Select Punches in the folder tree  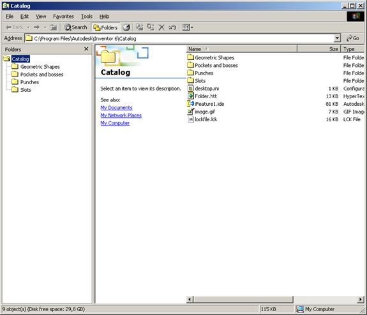(29, 82)
